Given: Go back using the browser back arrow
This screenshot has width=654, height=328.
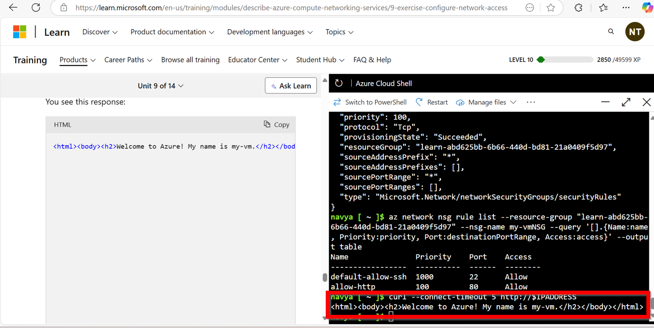Looking at the screenshot, I should point(13,8).
